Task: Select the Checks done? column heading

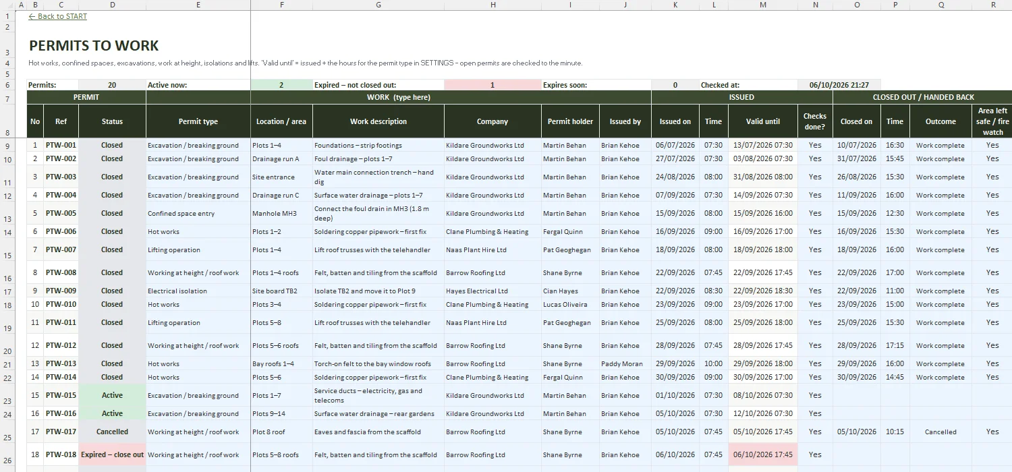Action: pyautogui.click(x=815, y=121)
